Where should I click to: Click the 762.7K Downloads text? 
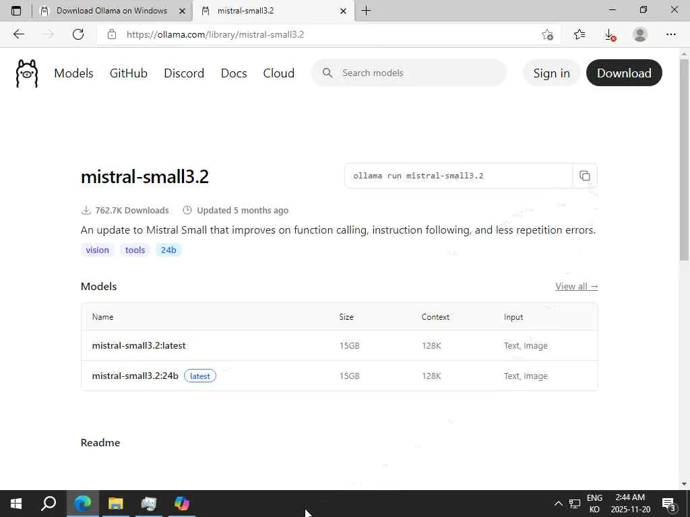[x=131, y=210]
